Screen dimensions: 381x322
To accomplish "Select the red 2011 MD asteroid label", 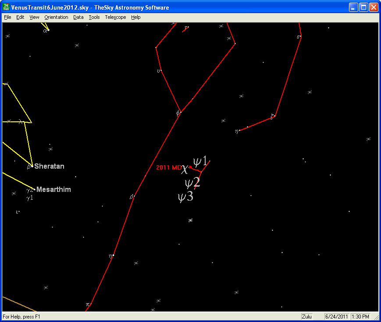I will pyautogui.click(x=169, y=167).
